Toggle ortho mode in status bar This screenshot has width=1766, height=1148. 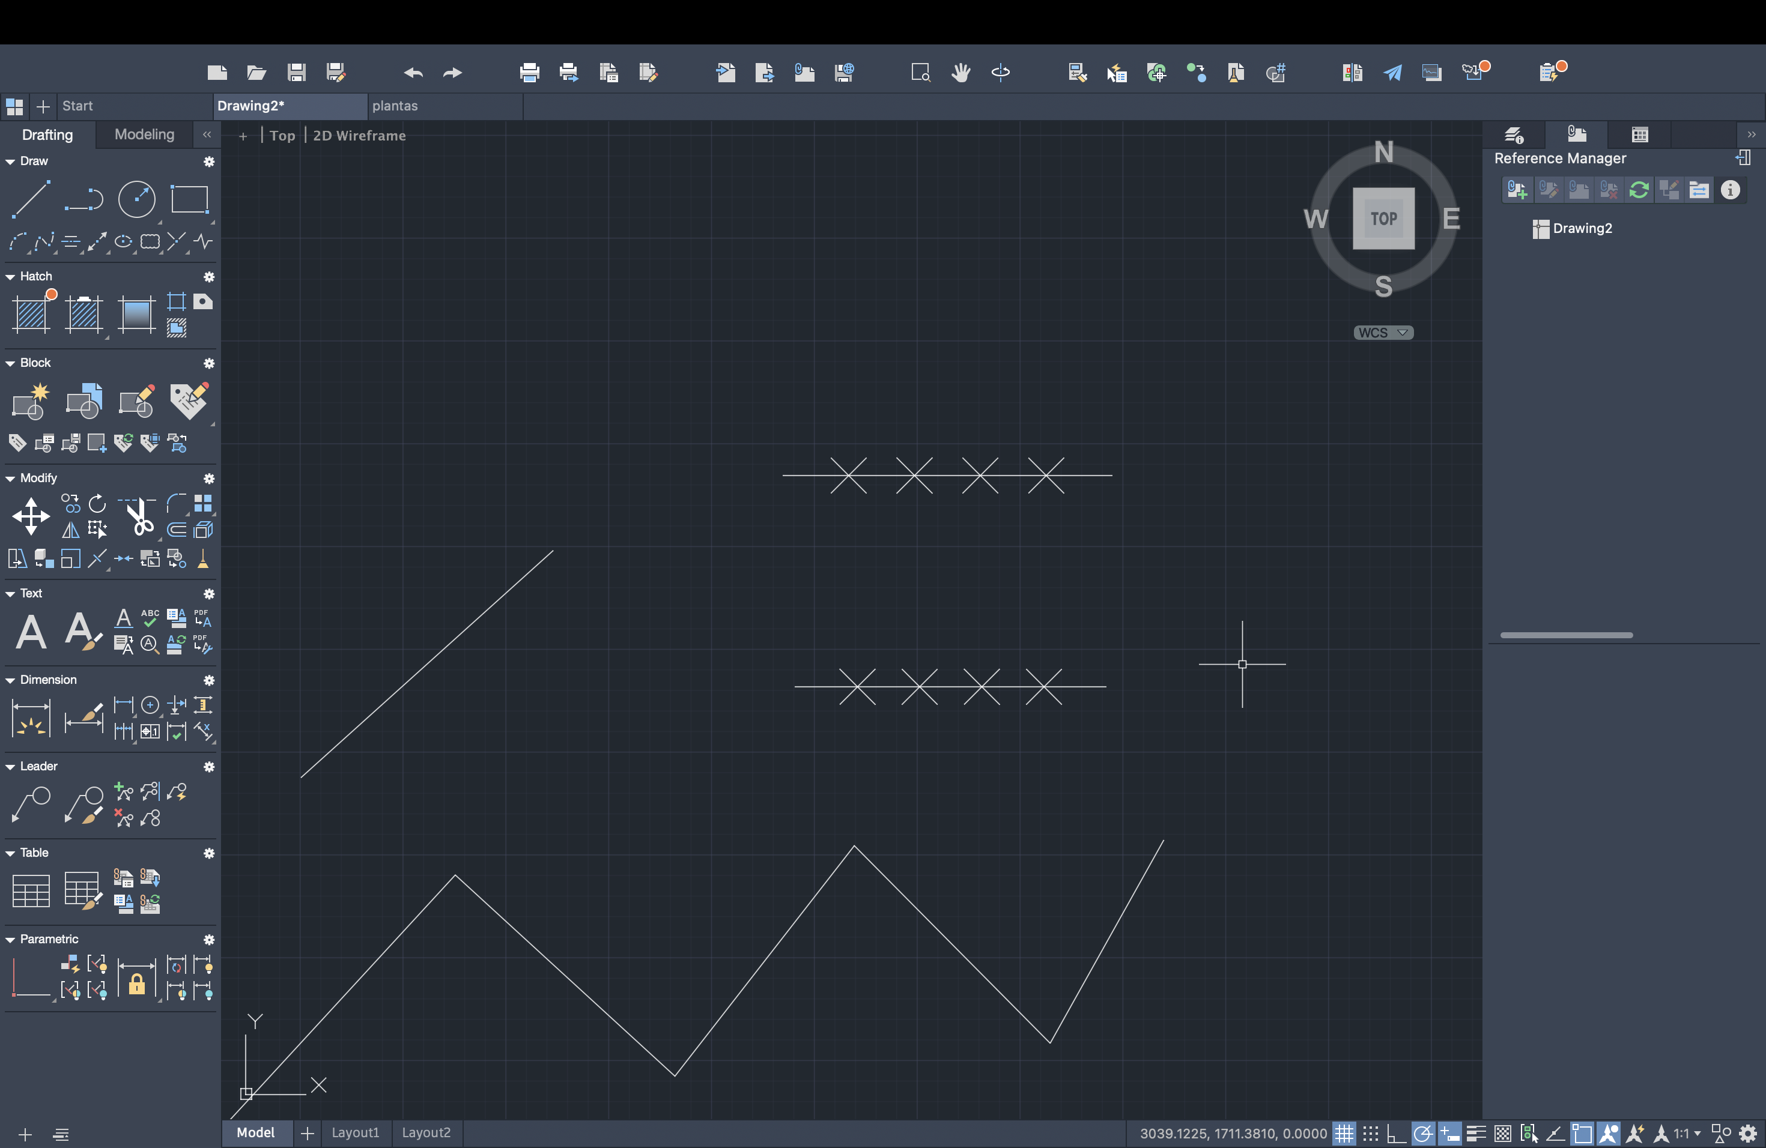coord(1397,1133)
